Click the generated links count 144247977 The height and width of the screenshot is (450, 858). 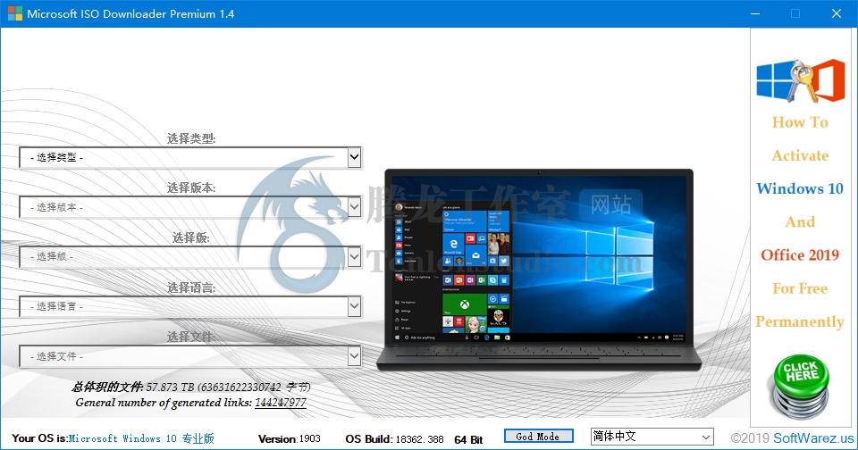pyautogui.click(x=280, y=403)
